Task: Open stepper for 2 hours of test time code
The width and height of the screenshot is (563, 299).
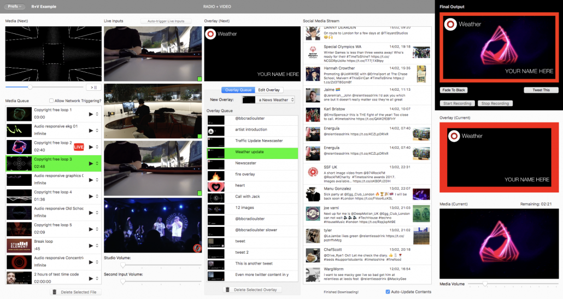Action: point(97,279)
